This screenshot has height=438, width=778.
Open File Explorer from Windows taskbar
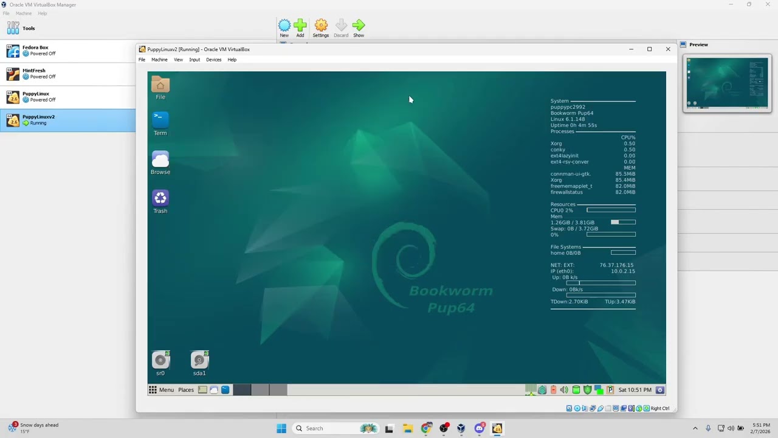click(x=408, y=428)
